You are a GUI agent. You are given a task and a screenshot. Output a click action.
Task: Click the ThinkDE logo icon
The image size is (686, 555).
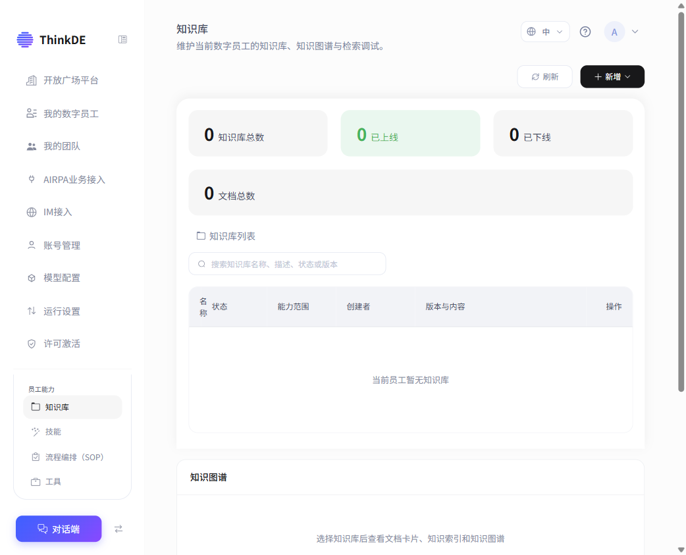(25, 40)
